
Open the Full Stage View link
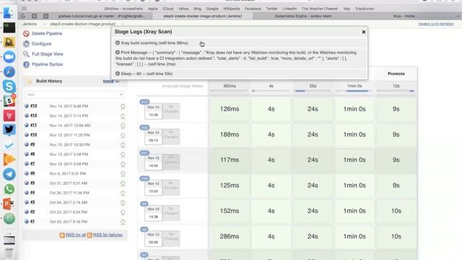click(48, 54)
